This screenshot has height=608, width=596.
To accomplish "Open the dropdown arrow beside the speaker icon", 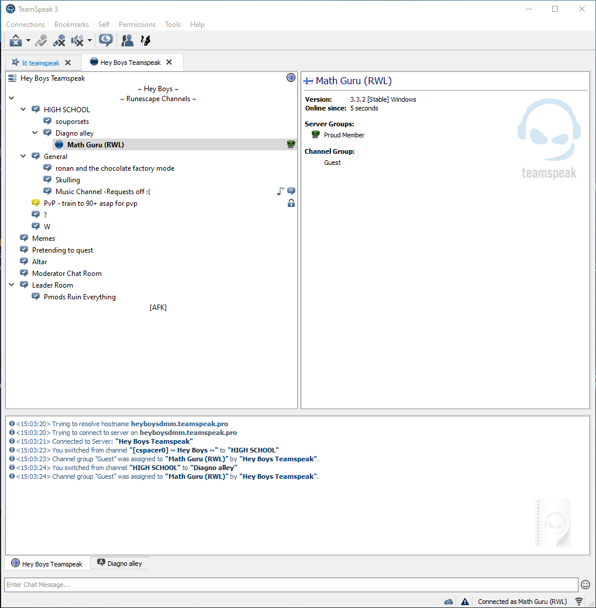I will tap(89, 40).
